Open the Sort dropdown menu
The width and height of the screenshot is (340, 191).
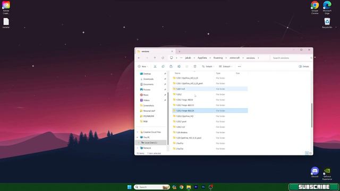click(208, 66)
